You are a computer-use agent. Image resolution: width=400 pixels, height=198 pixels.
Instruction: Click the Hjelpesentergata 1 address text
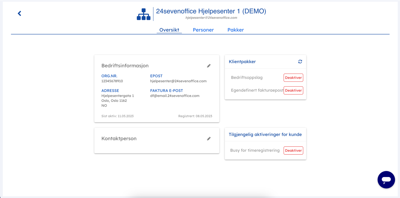[x=117, y=96]
